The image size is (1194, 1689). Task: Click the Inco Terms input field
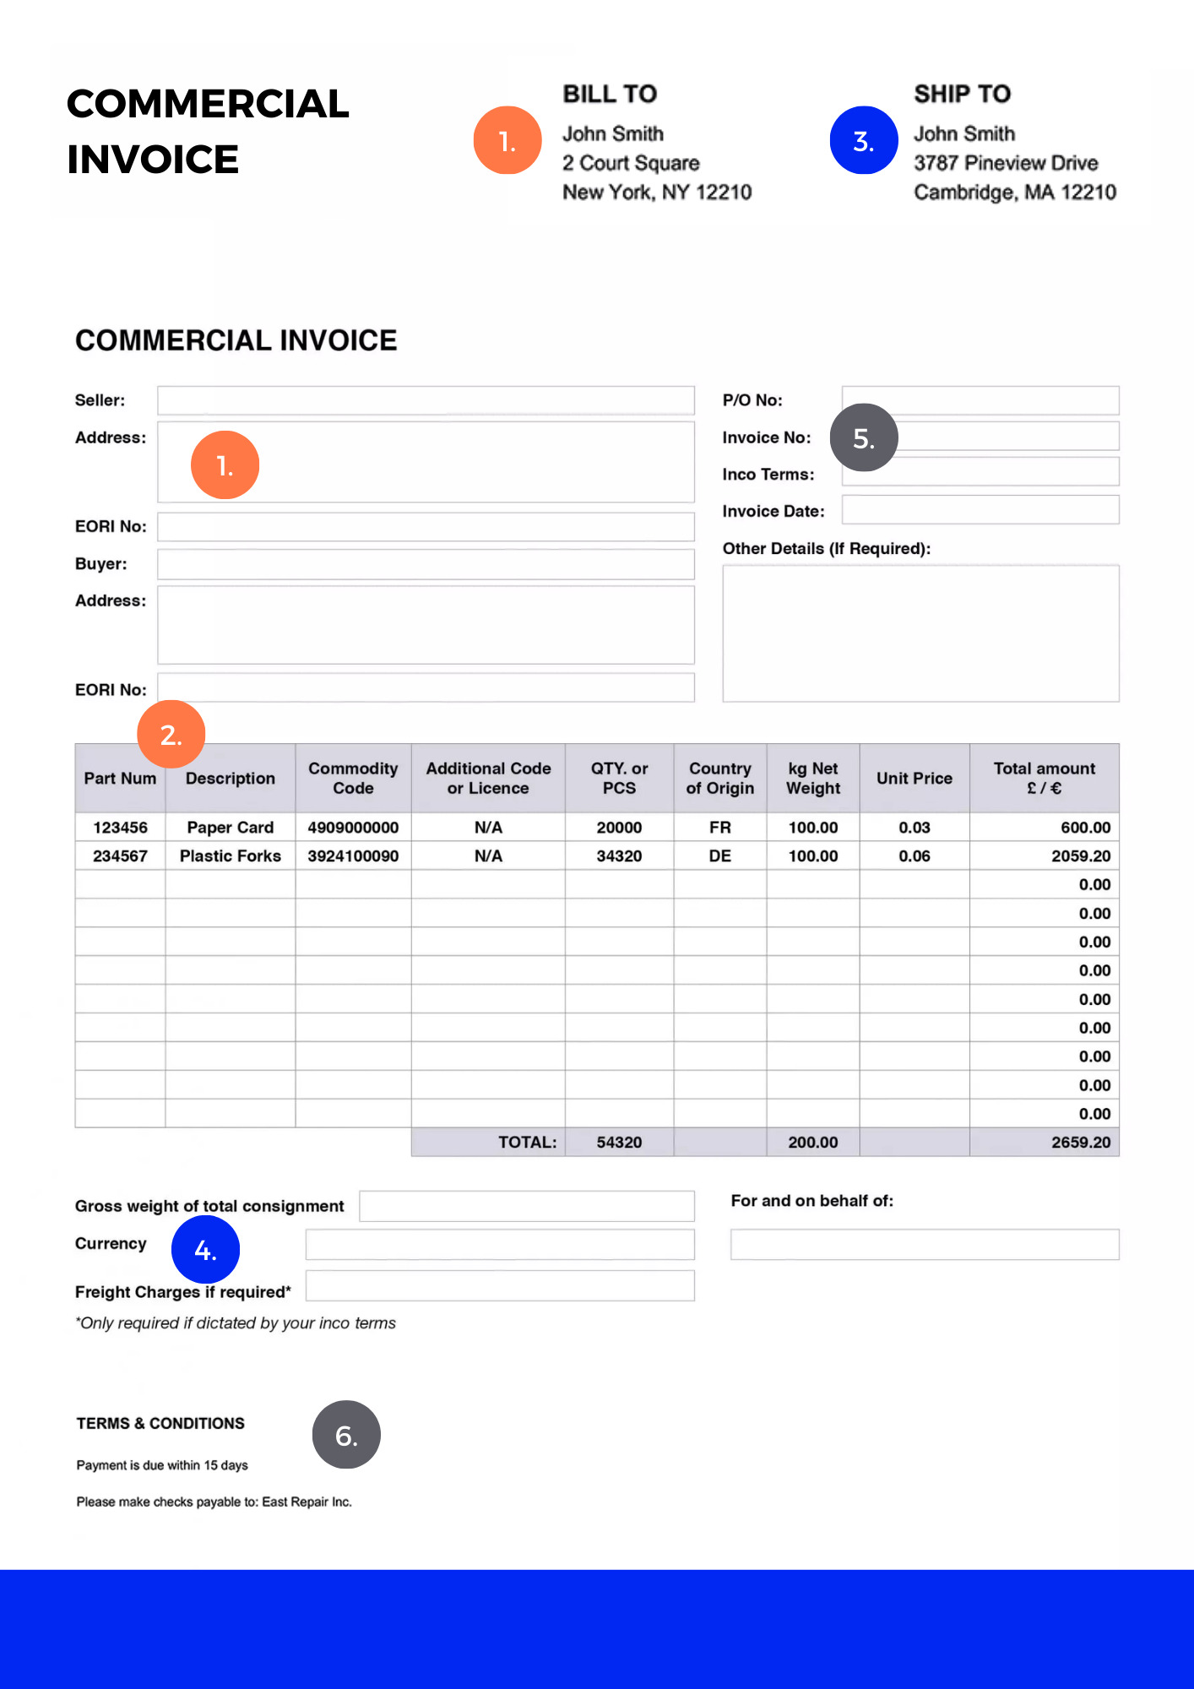(x=980, y=472)
